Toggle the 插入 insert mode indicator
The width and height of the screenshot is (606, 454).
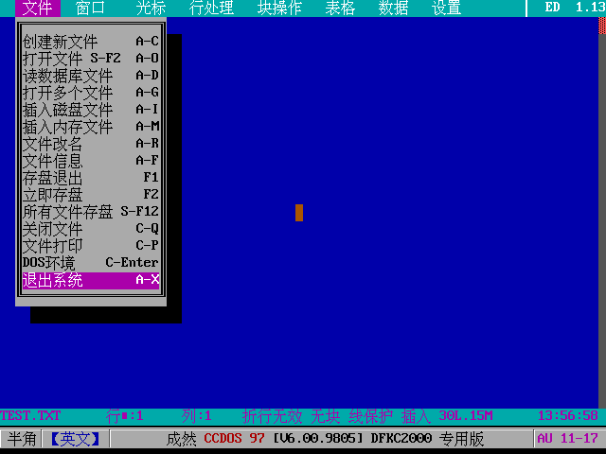pos(416,416)
